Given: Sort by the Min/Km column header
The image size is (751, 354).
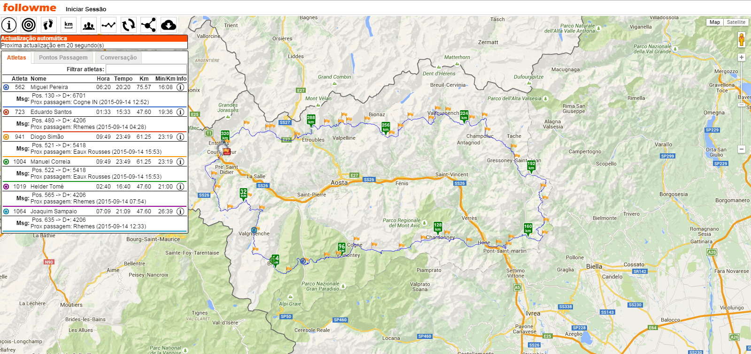Looking at the screenshot, I should [166, 79].
